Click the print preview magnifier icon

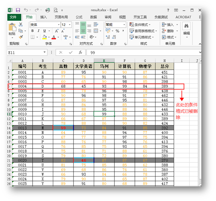(56, 10)
